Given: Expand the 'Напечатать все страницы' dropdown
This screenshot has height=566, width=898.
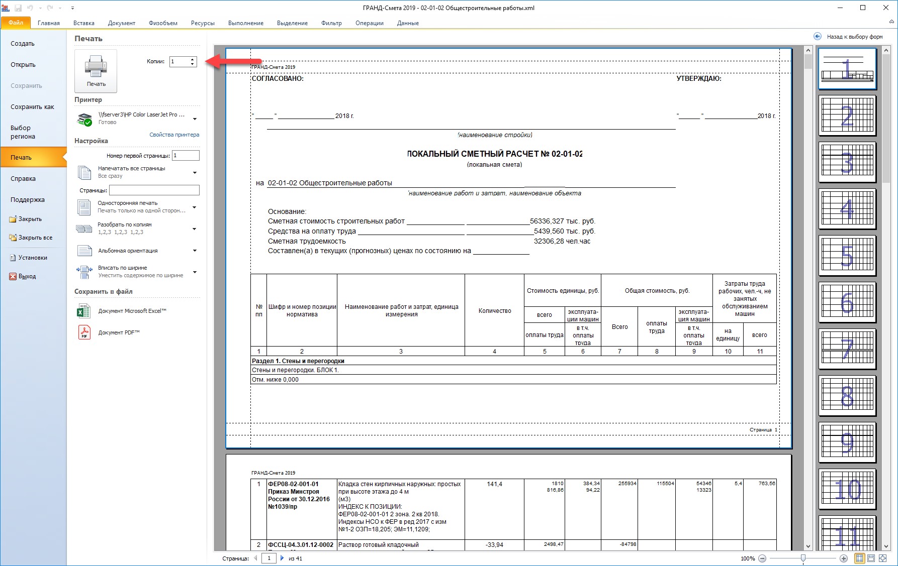Looking at the screenshot, I should click(x=195, y=173).
